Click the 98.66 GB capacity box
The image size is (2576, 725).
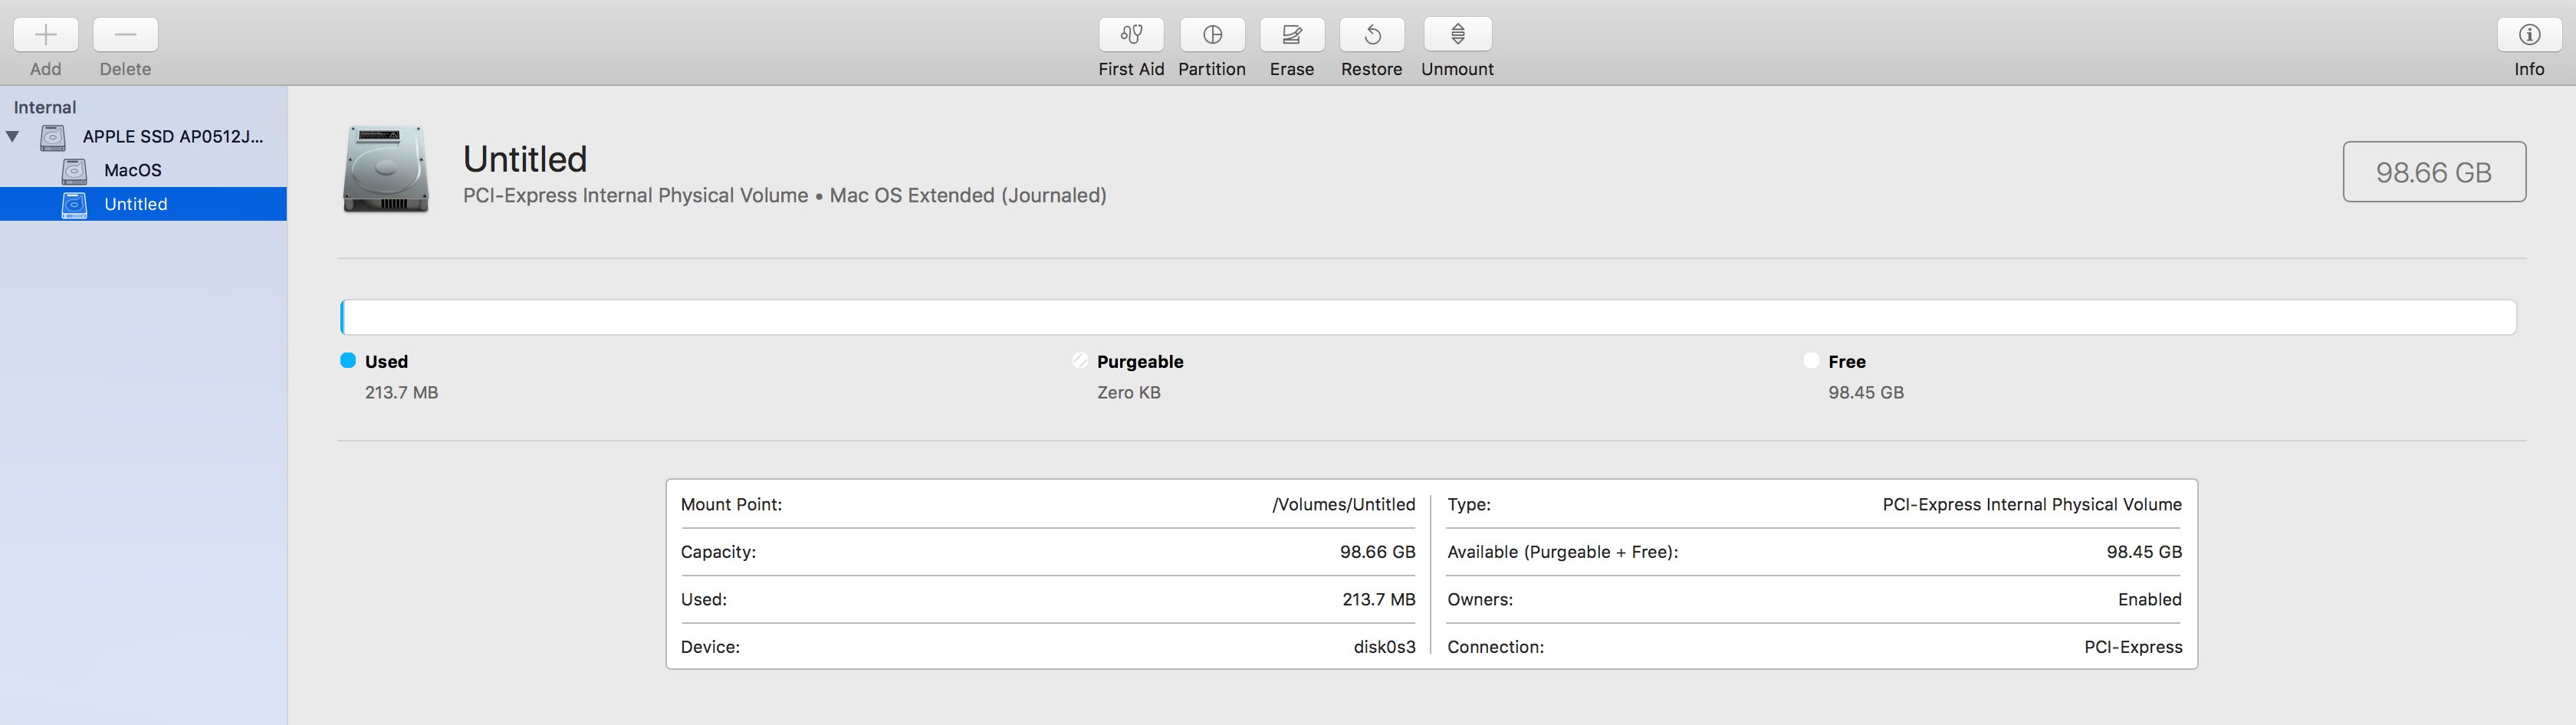[2434, 172]
